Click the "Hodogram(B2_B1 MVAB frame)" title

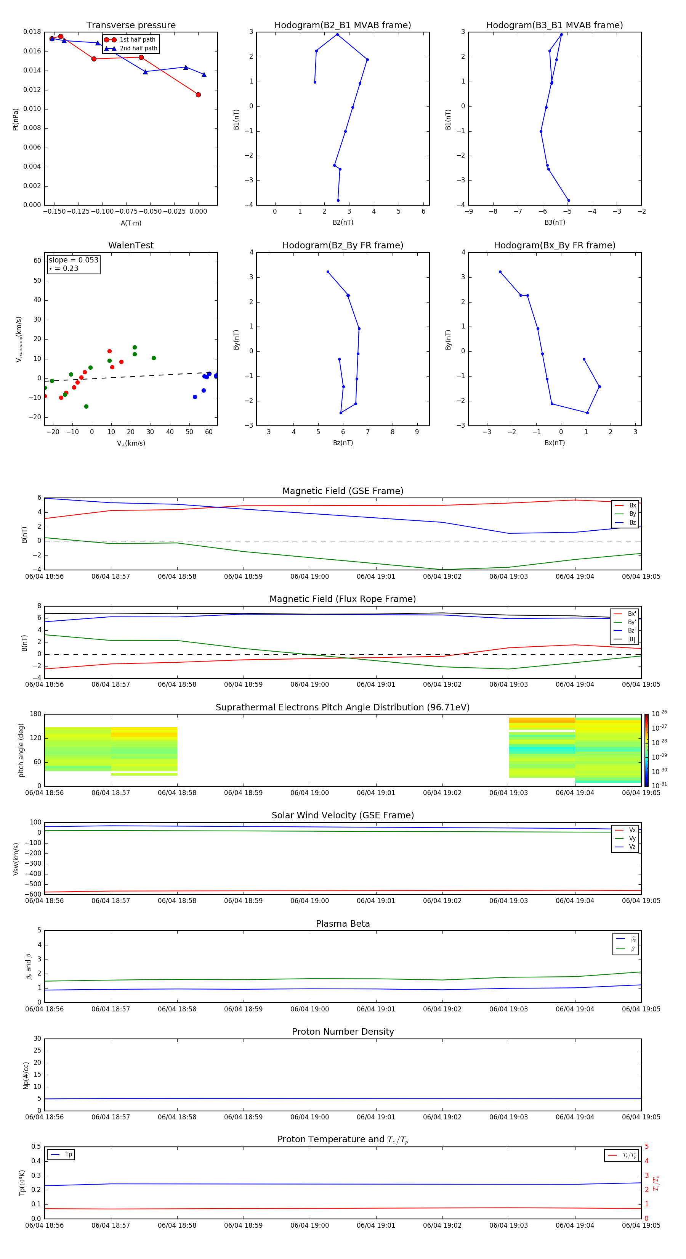tap(343, 26)
